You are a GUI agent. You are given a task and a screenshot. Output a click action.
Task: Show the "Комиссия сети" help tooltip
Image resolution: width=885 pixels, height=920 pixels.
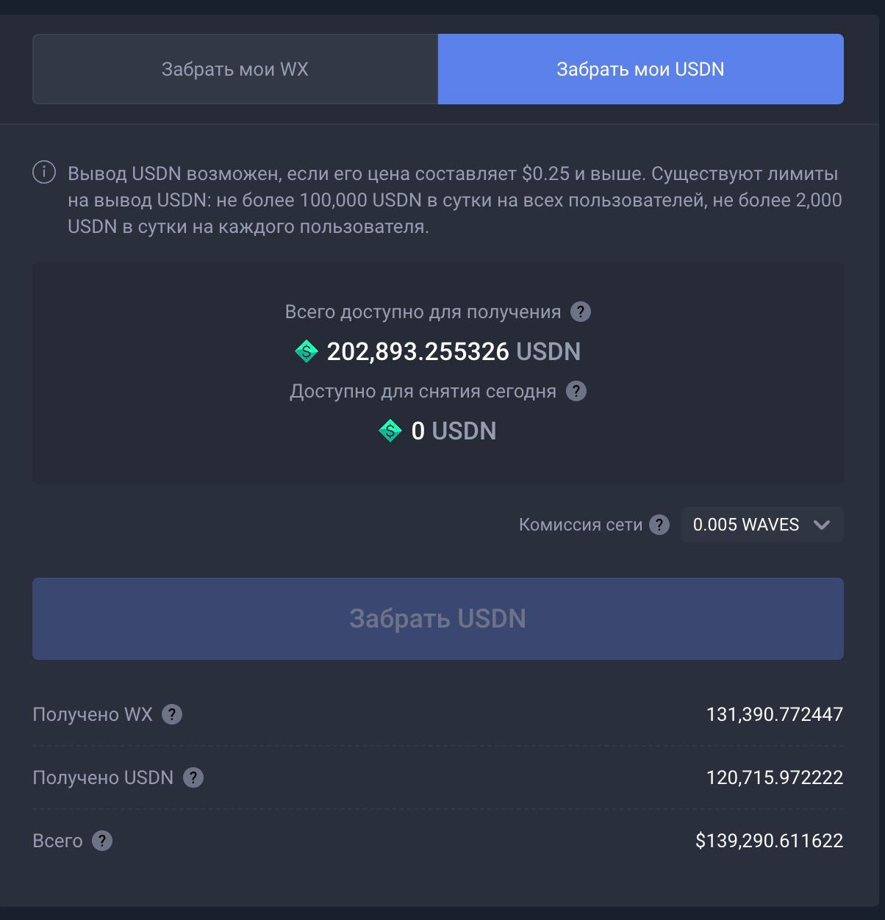[659, 525]
